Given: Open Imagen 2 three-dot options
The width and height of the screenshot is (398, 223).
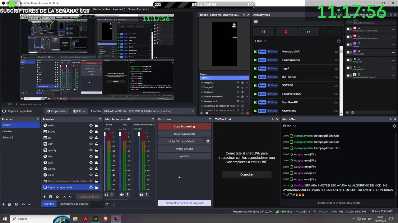Looking at the screenshot, I should [x=247, y=87].
